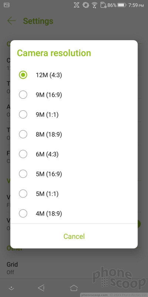Tap the back arrow beside Settings

[x=11, y=21]
